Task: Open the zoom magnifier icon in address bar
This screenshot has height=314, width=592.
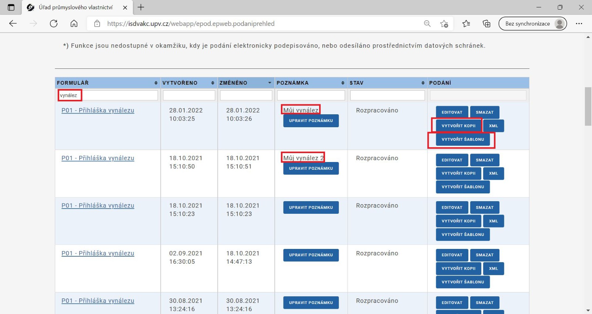Action: (x=427, y=24)
